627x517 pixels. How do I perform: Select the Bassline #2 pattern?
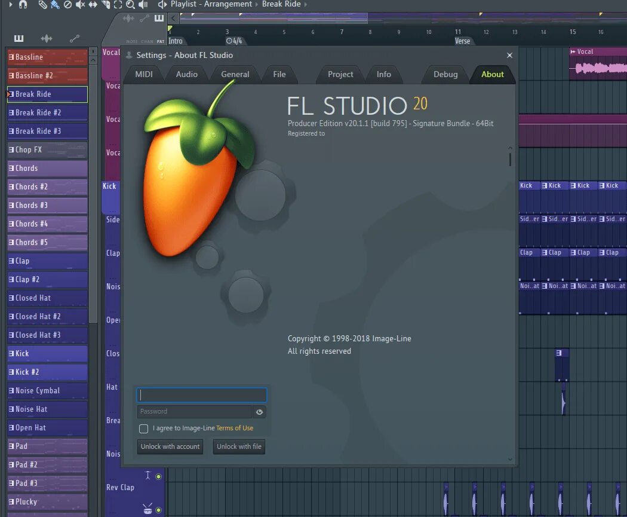[48, 76]
